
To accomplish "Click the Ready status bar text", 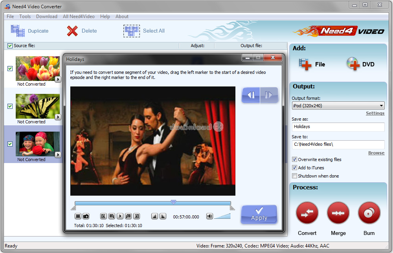I will (11, 246).
